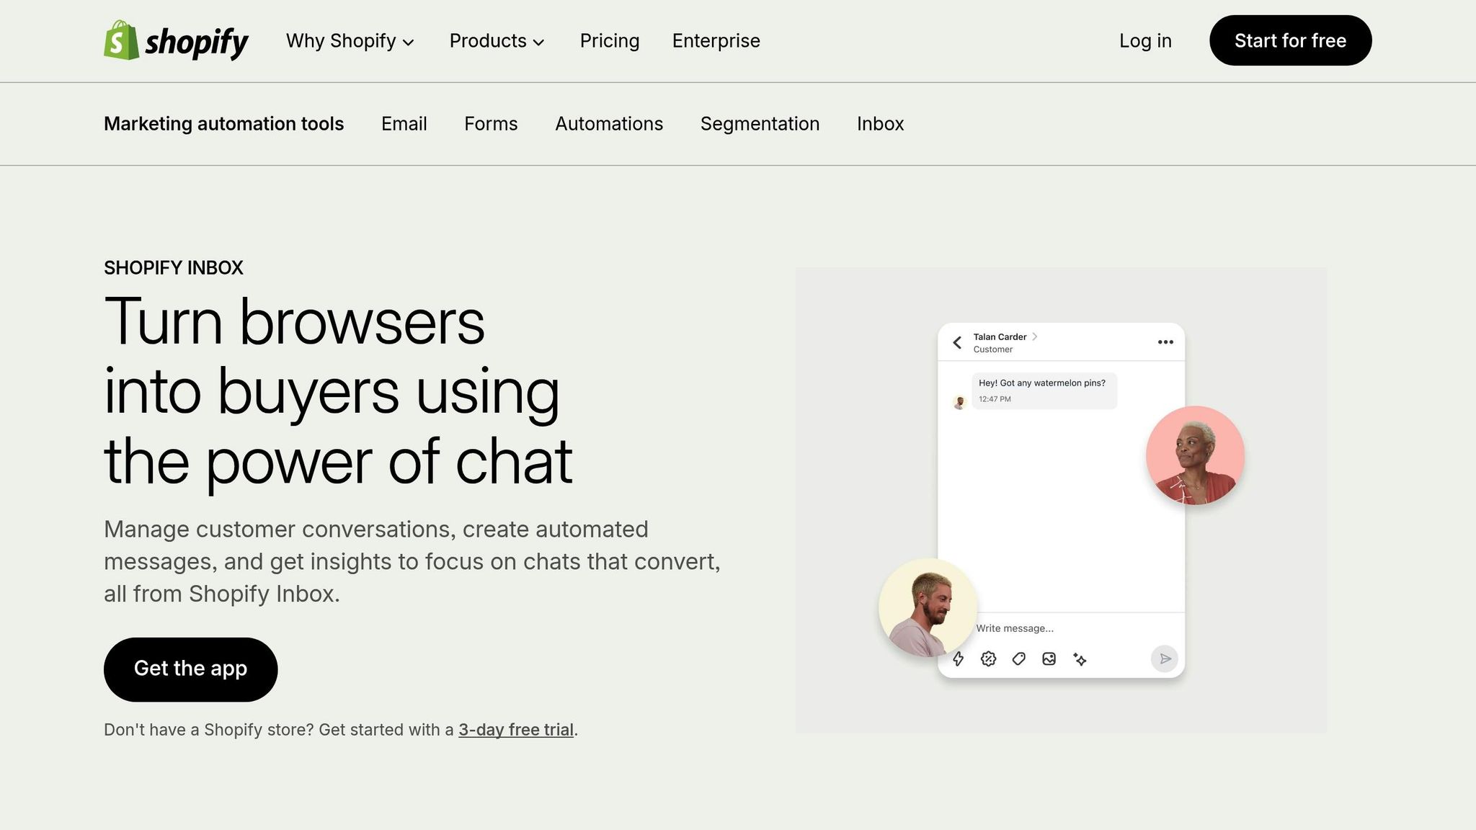
Task: Click the Write message input field
Action: pos(1015,628)
